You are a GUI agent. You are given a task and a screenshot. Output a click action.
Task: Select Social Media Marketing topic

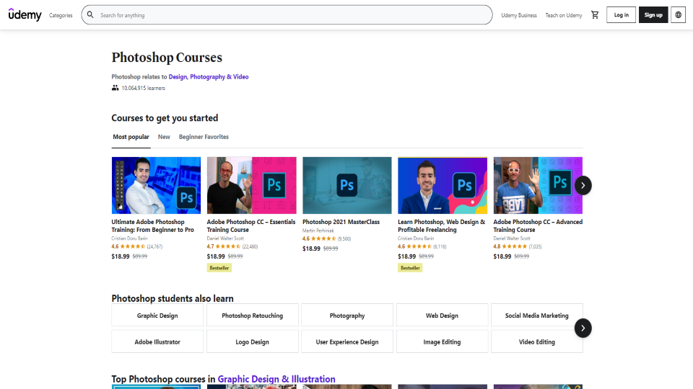tap(536, 316)
